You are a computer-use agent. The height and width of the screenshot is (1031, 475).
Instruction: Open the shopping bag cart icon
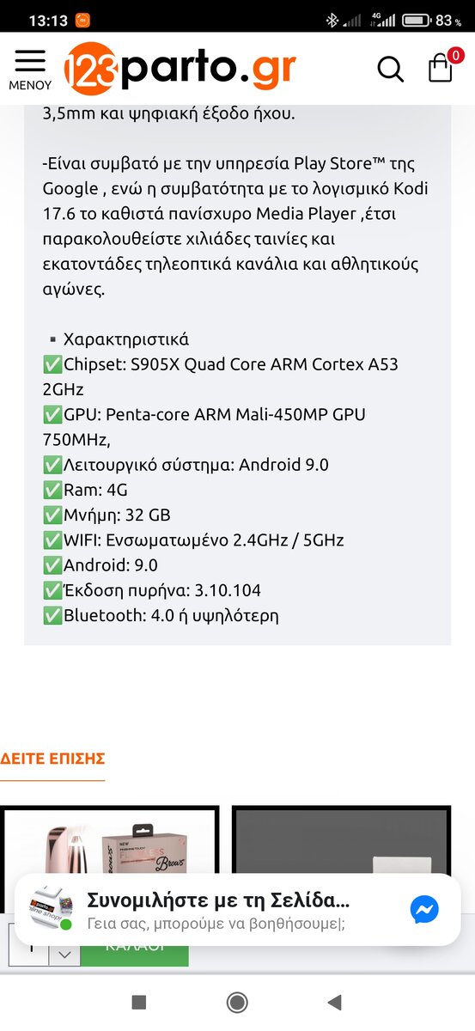point(440,69)
